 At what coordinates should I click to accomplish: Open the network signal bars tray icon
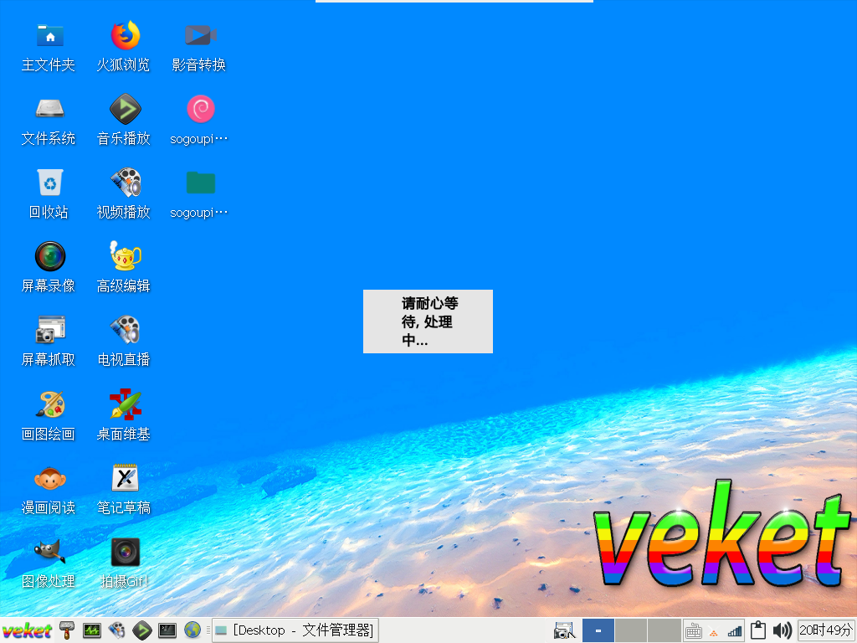click(x=735, y=631)
